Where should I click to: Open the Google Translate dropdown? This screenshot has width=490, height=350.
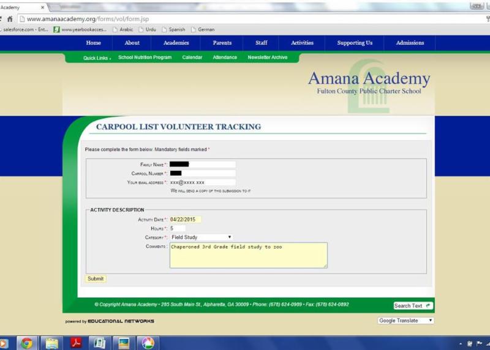point(405,321)
